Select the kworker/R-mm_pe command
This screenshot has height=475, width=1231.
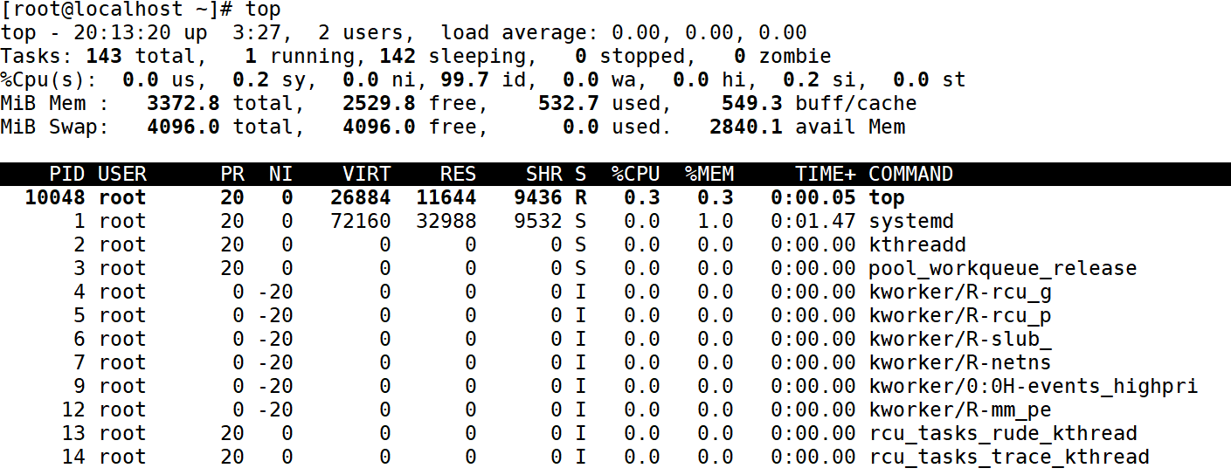pos(960,410)
